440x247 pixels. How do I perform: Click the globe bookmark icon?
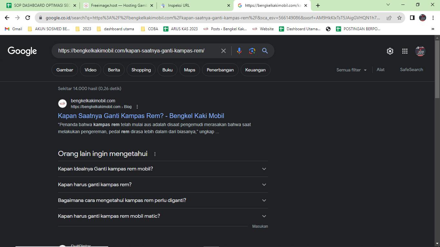pyautogui.click(x=328, y=29)
